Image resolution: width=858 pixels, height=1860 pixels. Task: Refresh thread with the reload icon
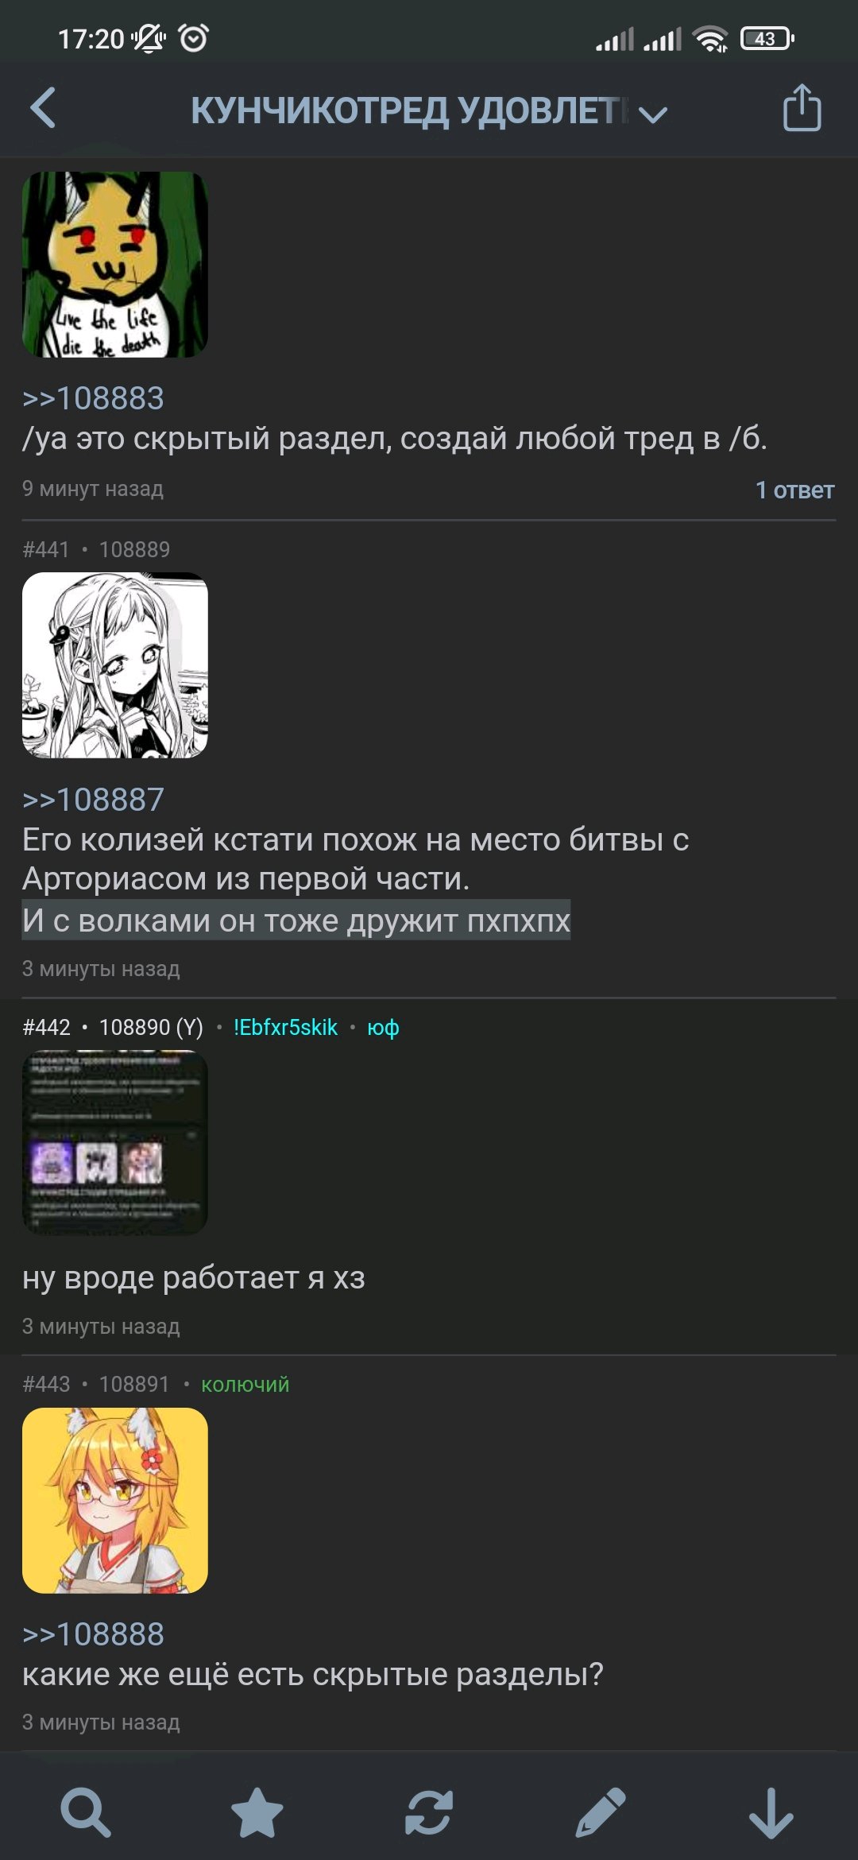429,1813
